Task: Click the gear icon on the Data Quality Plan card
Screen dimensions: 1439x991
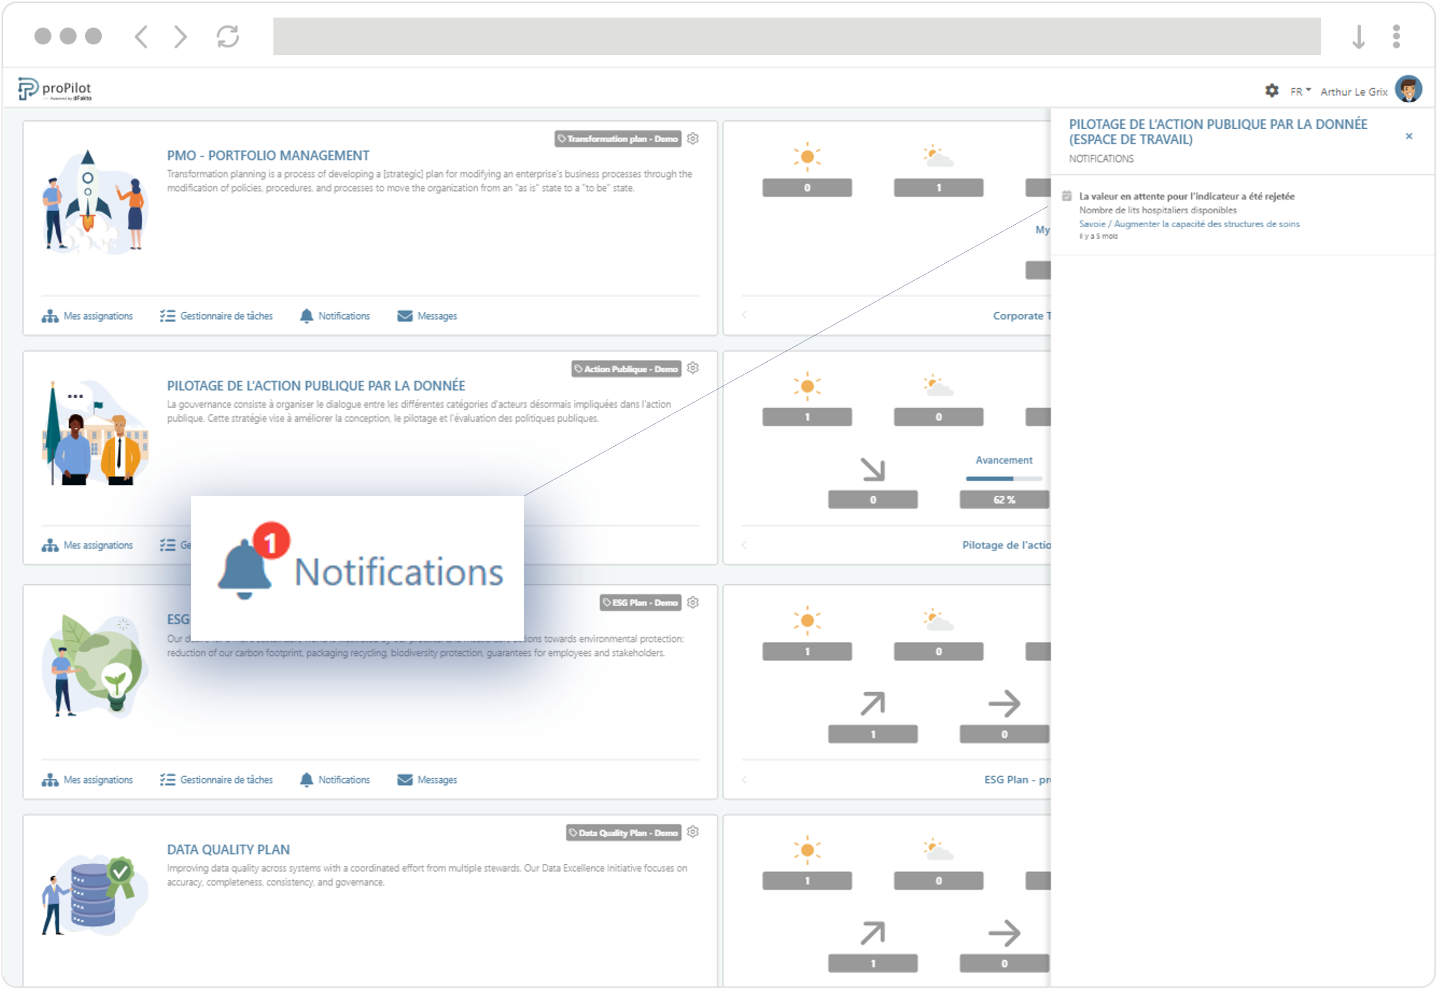Action: tap(693, 832)
